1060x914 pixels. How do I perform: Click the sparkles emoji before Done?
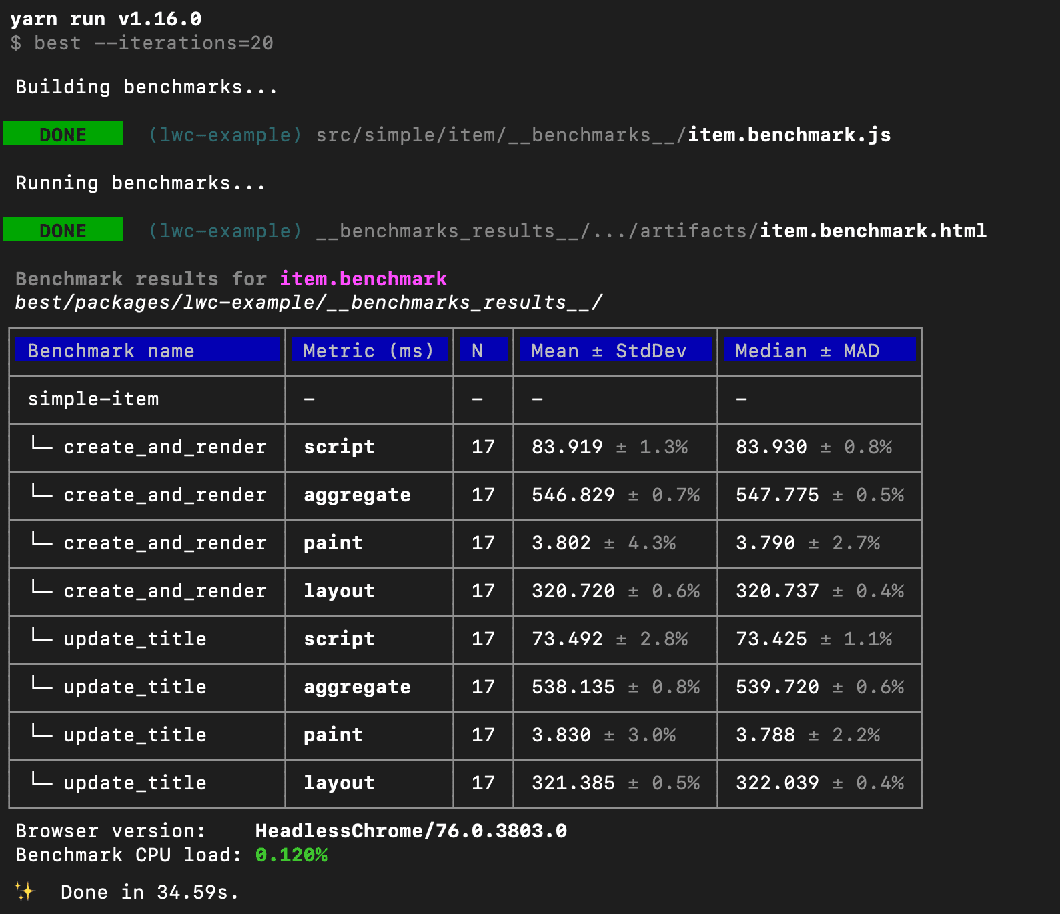pos(25,891)
